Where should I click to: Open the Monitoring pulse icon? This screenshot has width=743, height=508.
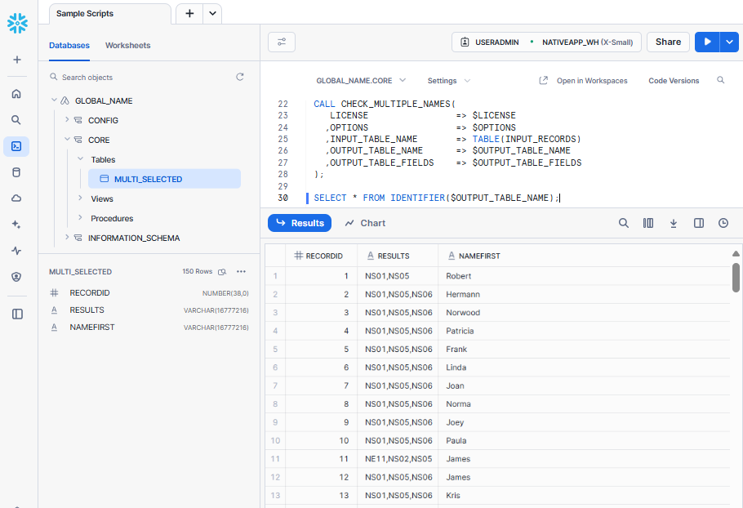pos(16,251)
